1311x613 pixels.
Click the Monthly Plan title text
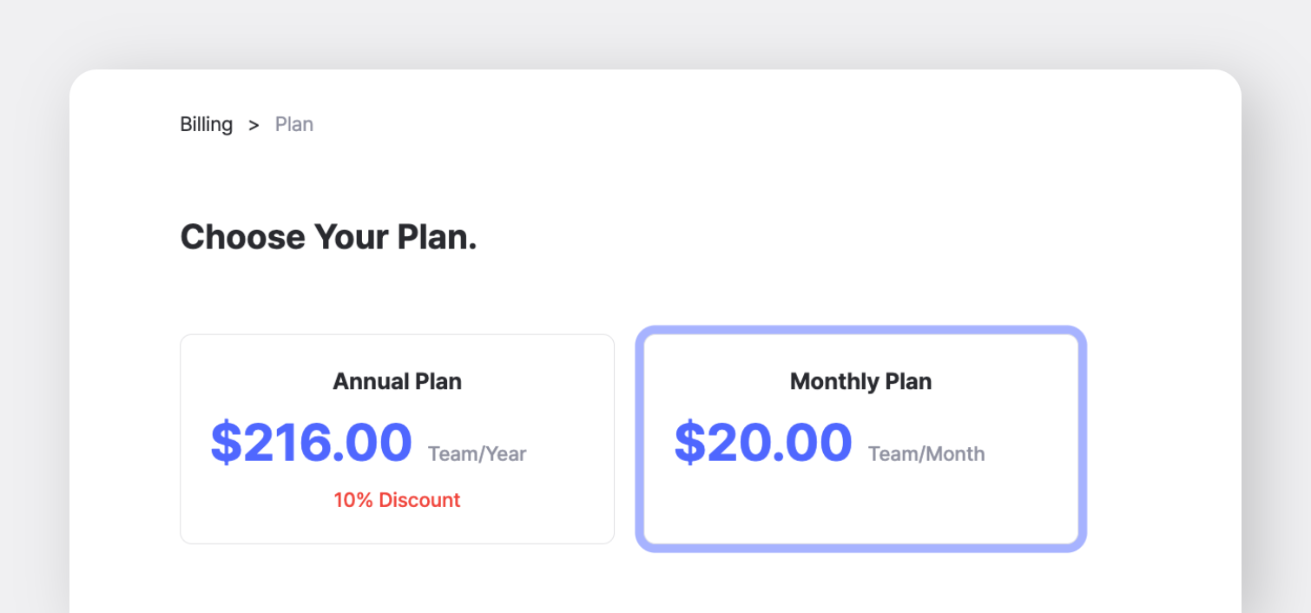pyautogui.click(x=860, y=381)
